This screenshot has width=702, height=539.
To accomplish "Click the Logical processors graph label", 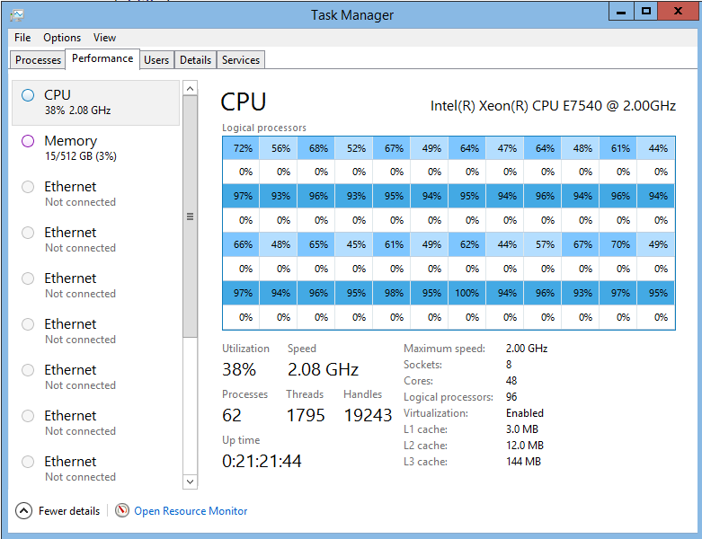I will click(x=264, y=128).
